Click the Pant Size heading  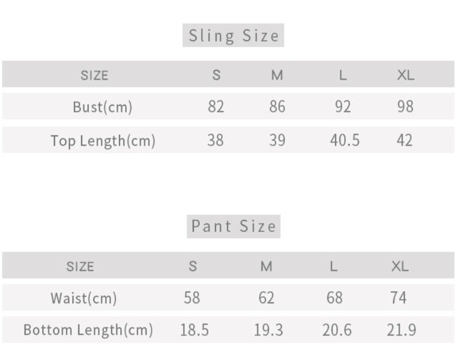pos(233,227)
